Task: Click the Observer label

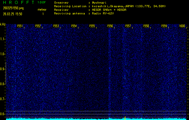Action: pos(61,3)
